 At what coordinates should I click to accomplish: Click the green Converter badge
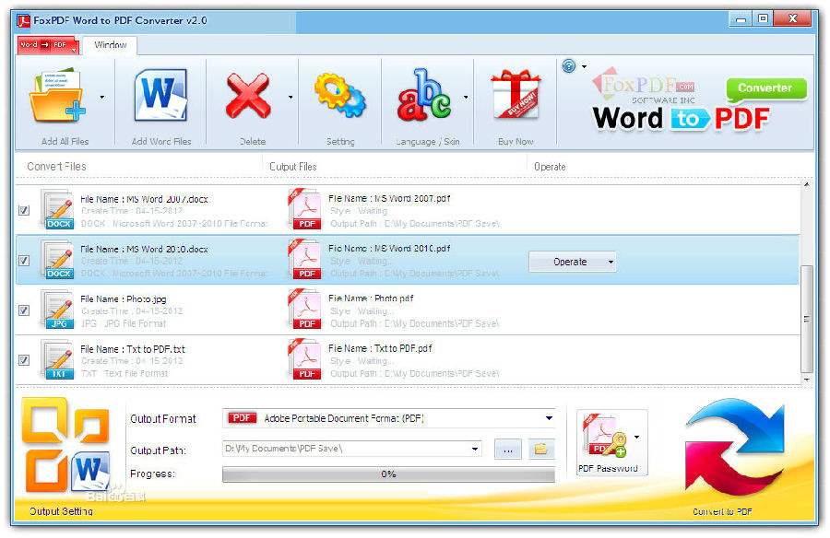pyautogui.click(x=765, y=88)
